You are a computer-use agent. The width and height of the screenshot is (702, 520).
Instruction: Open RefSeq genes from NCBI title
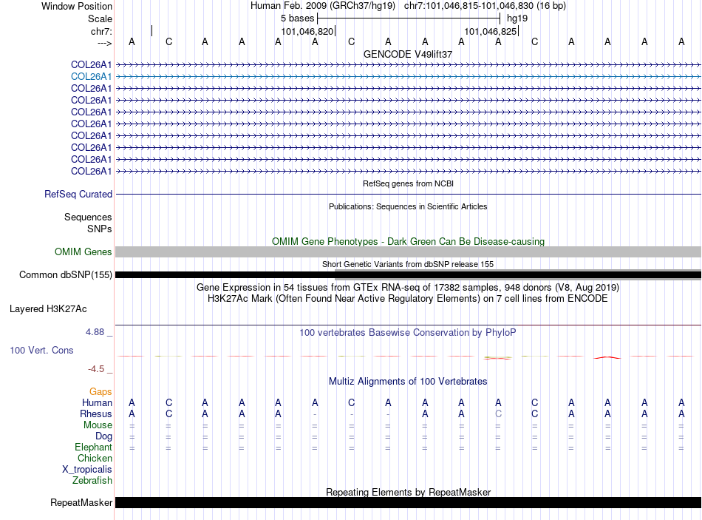tap(408, 183)
